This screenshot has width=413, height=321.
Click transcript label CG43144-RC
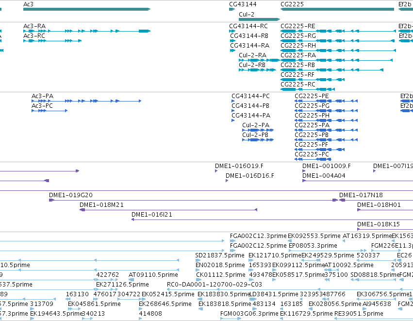pyautogui.click(x=248, y=26)
